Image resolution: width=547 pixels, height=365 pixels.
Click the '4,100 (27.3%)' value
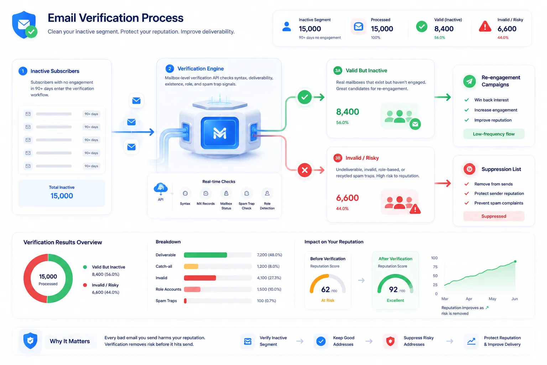pos(269,278)
